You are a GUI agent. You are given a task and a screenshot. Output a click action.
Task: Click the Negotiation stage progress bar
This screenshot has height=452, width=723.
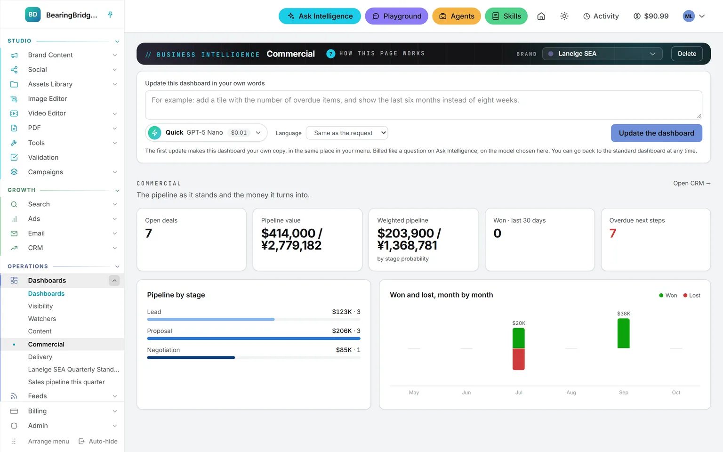[x=254, y=358]
